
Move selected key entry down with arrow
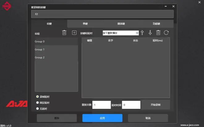(150, 33)
